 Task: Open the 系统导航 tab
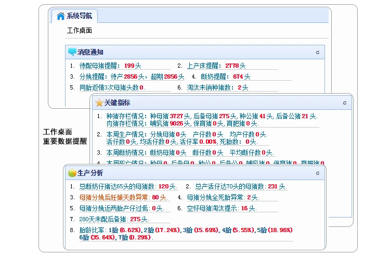click(74, 16)
